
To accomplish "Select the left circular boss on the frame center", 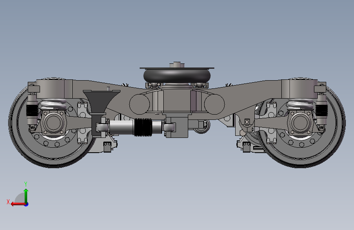I will point(140,104).
